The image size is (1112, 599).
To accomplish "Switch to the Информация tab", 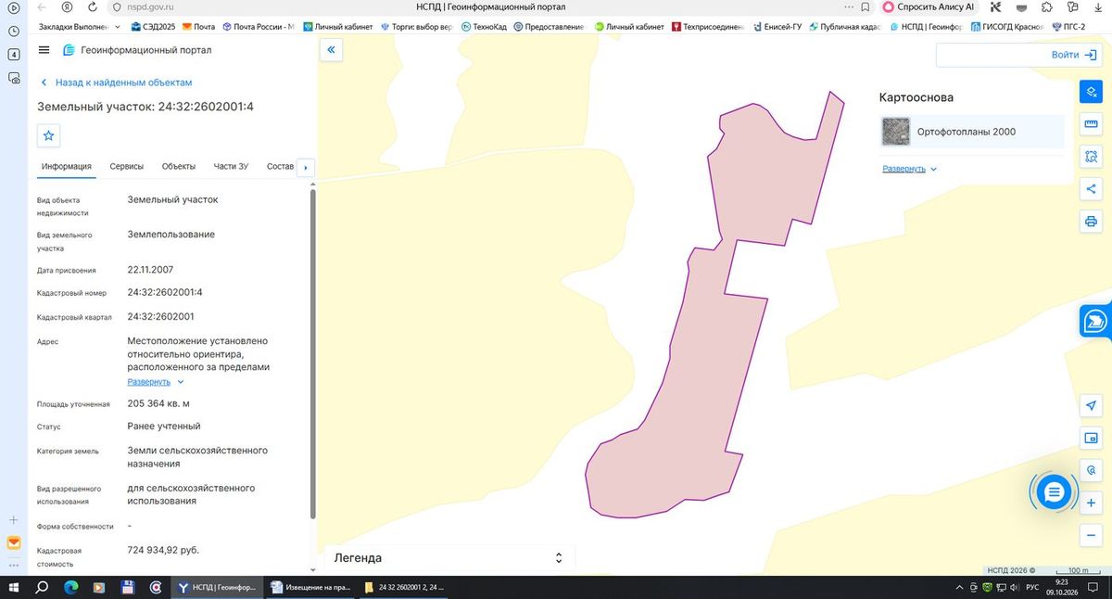I will click(x=66, y=167).
